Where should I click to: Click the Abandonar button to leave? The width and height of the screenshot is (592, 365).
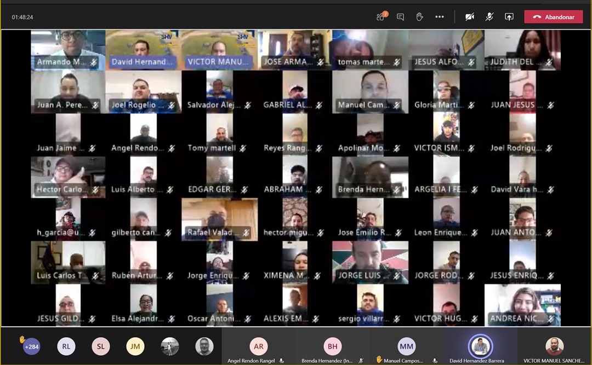pyautogui.click(x=553, y=17)
